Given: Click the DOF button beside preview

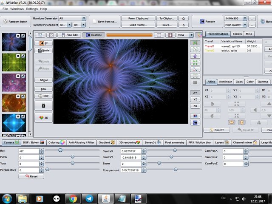Looking at the screenshot, I should [x=43, y=96].
